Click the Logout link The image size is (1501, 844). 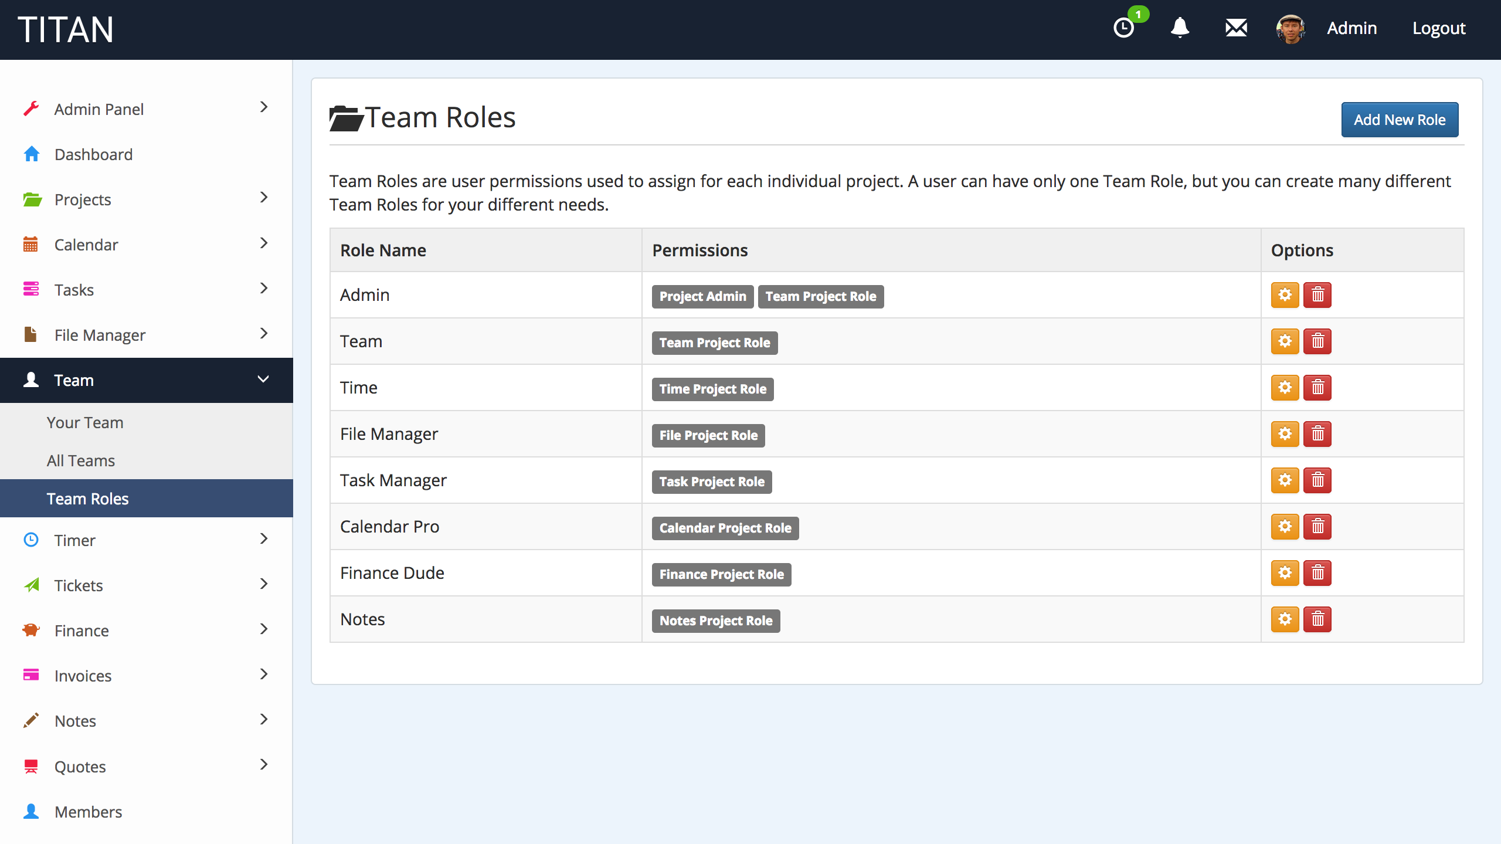(1438, 28)
